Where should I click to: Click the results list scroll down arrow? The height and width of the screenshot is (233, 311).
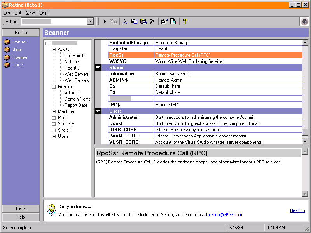click(305, 141)
